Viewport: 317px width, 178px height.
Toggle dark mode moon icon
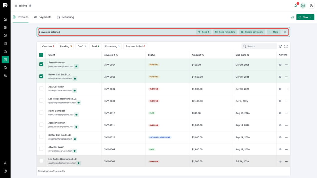pyautogui.click(x=311, y=6)
